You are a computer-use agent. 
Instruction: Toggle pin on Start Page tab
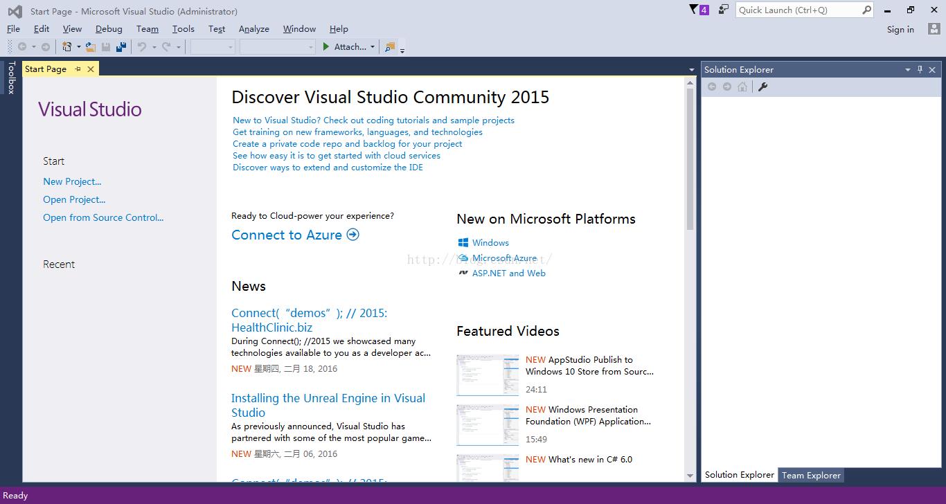(x=78, y=69)
